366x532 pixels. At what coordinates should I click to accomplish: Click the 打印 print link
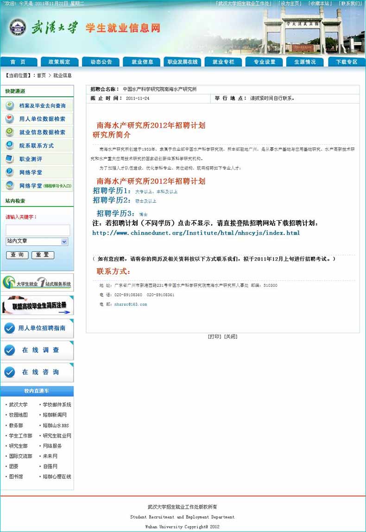(215, 337)
